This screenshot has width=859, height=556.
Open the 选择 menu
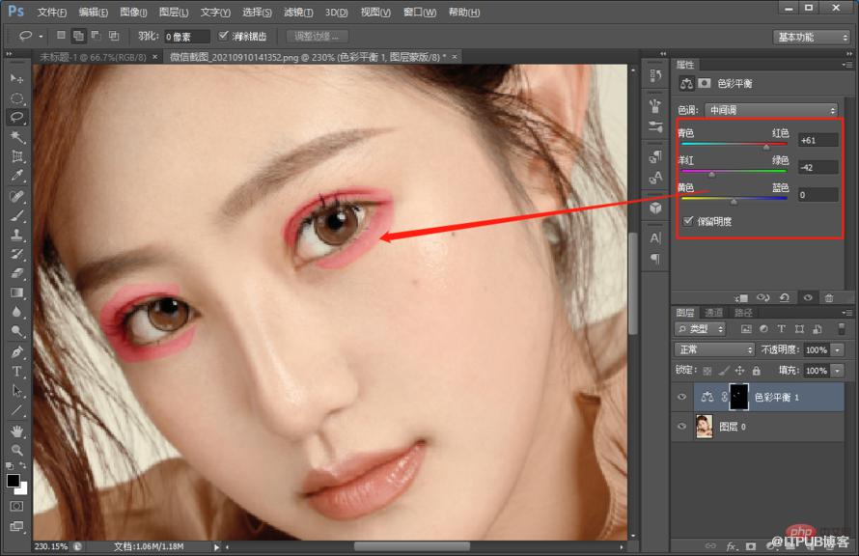(x=257, y=12)
